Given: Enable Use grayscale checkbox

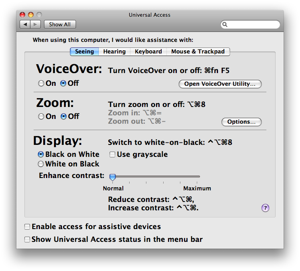Looking at the screenshot, I should coord(112,154).
